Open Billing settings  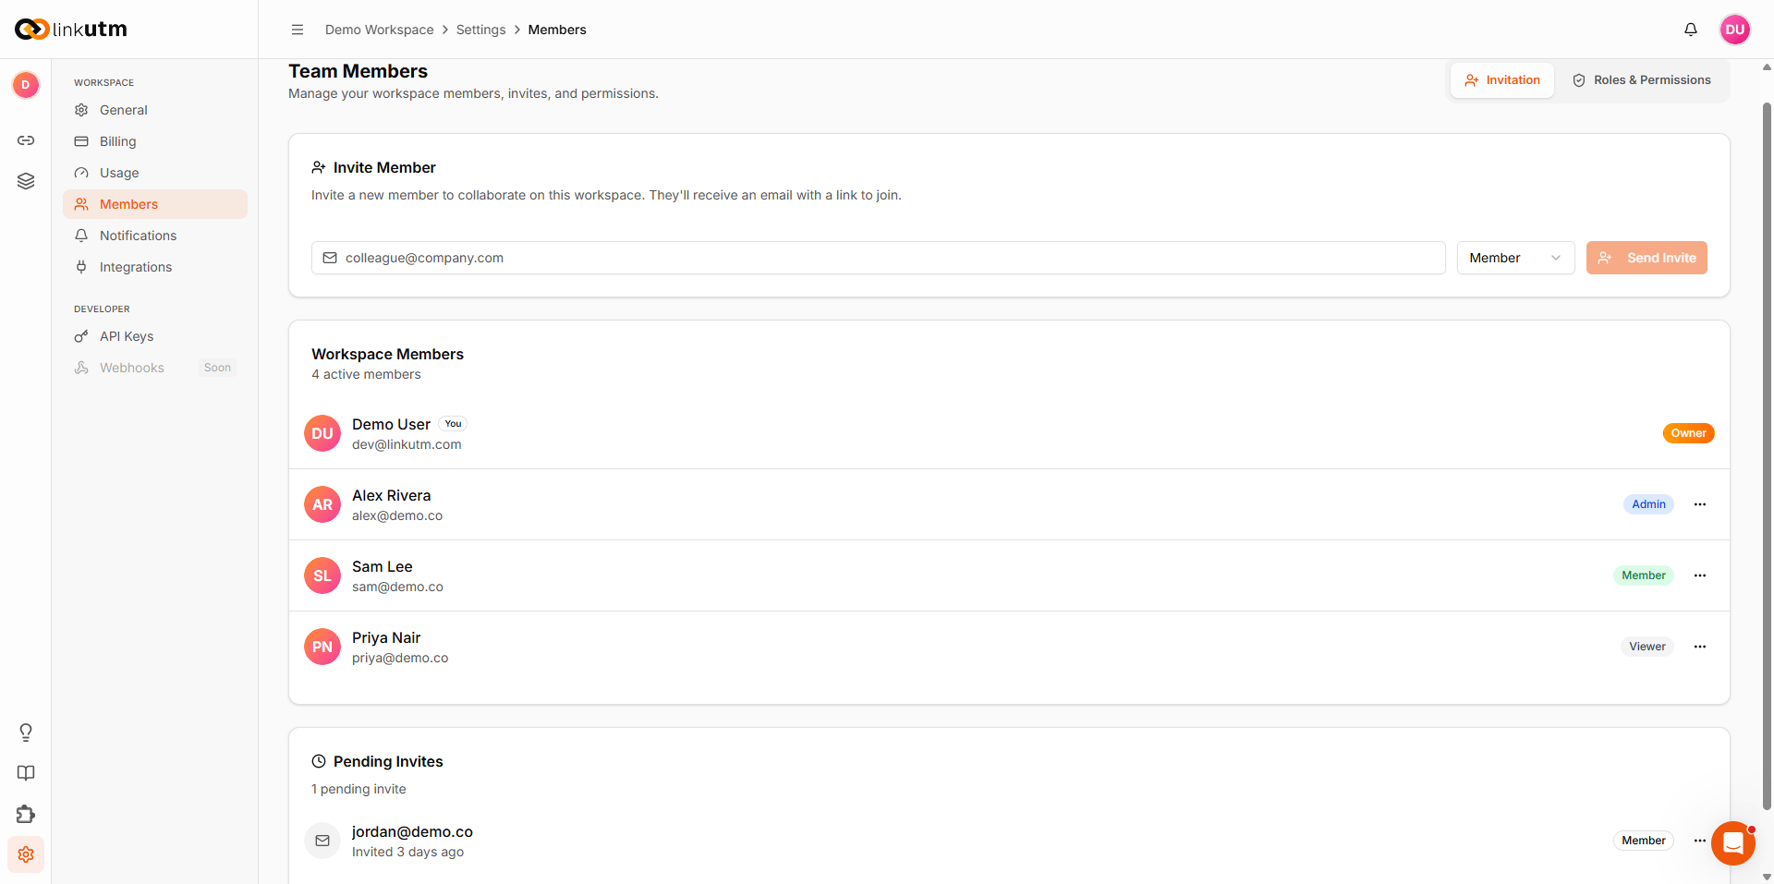pos(155,141)
